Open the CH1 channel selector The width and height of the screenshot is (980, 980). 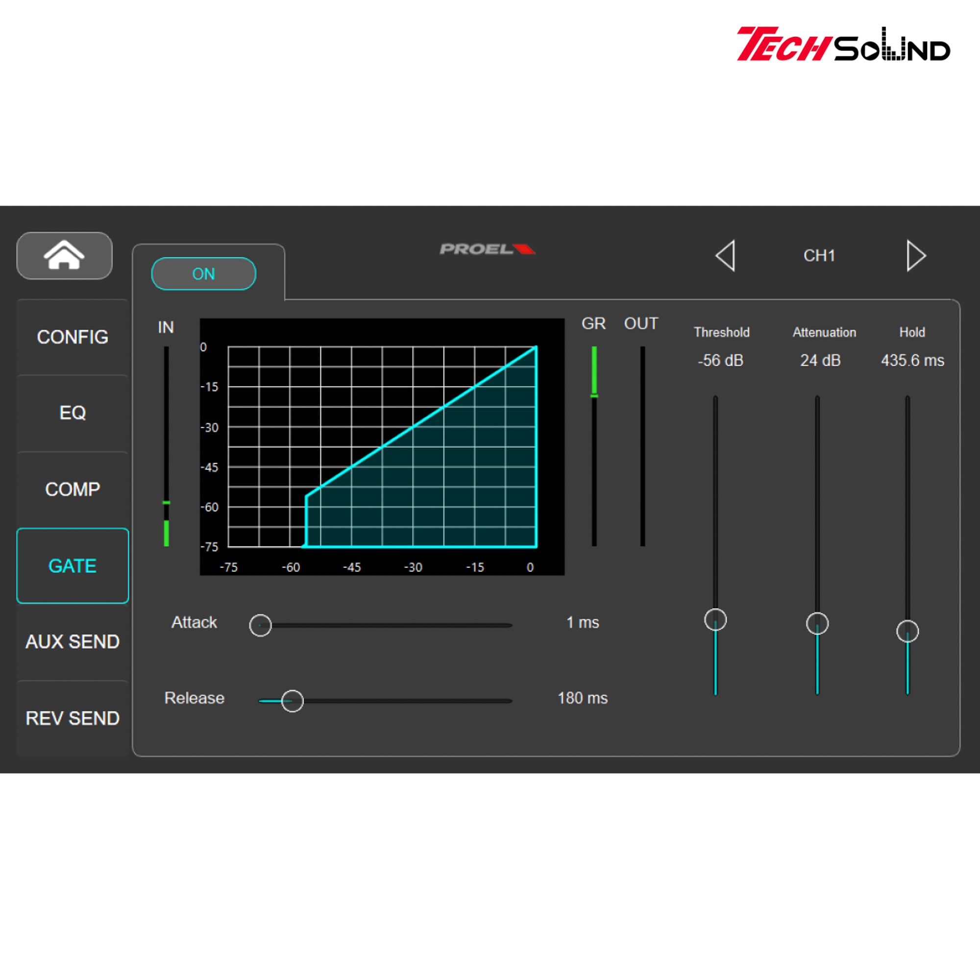pos(819,256)
